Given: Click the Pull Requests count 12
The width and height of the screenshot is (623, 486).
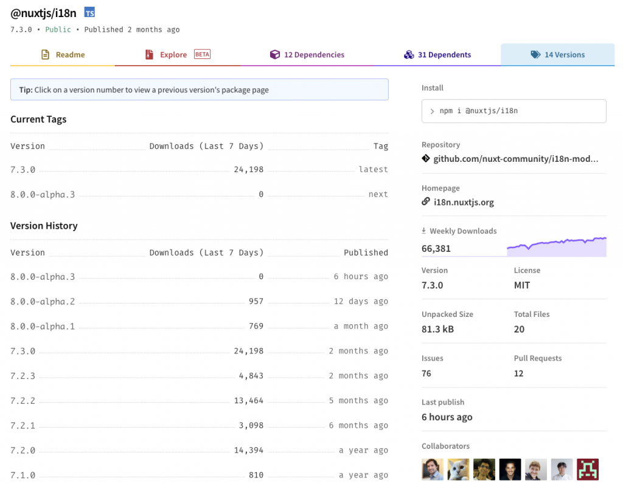Looking at the screenshot, I should pyautogui.click(x=518, y=373).
